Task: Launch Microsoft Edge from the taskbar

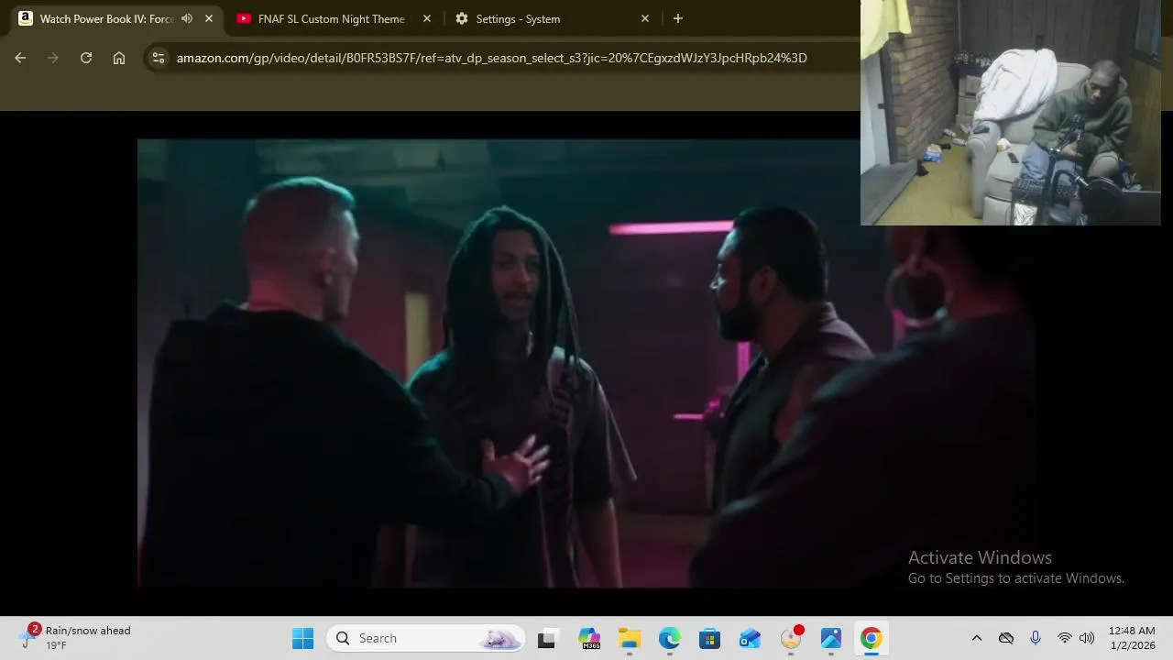Action: point(670,638)
